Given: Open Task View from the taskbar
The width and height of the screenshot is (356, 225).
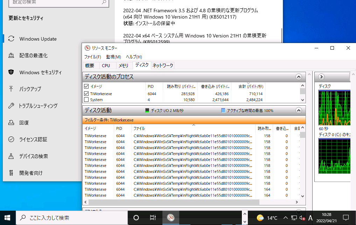Looking at the screenshot, I should 153,218.
